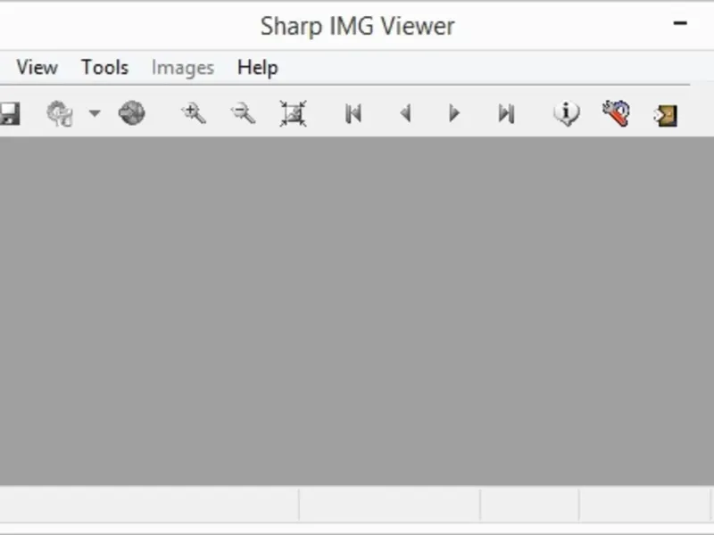Screen dimensions: 714x535
Task: Jump to the last image
Action: pyautogui.click(x=506, y=113)
